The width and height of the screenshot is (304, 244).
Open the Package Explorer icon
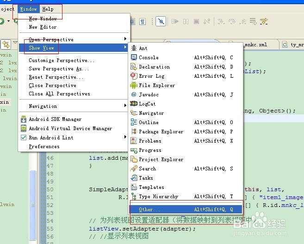[134, 131]
